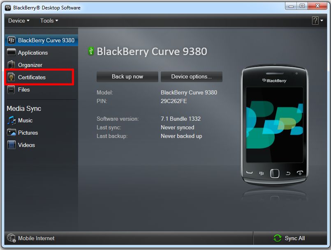Open Mobile Internet settings

click(36, 238)
